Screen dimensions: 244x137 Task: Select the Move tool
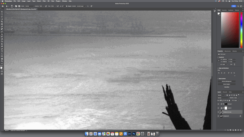pyautogui.click(x=2, y=12)
